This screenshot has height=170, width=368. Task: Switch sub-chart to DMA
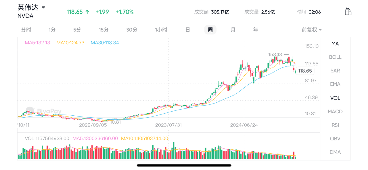pos(335,152)
